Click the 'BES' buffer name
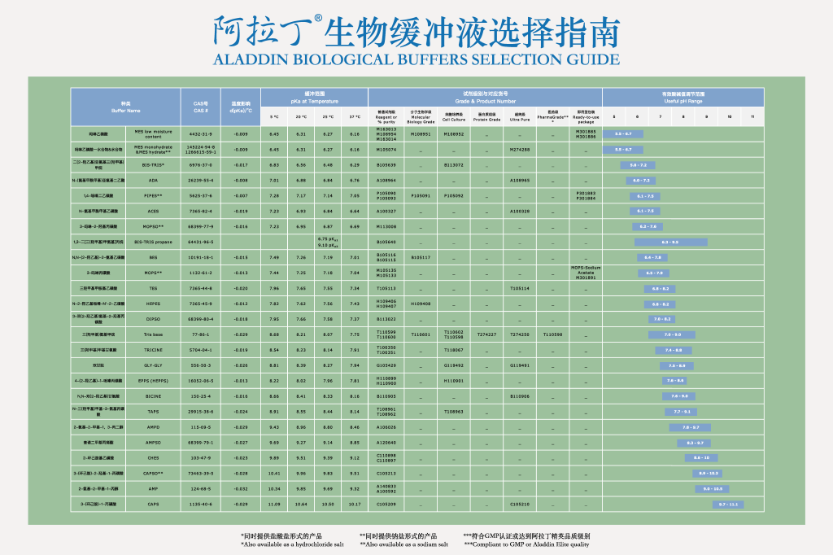The height and width of the screenshot is (555, 833). click(153, 257)
